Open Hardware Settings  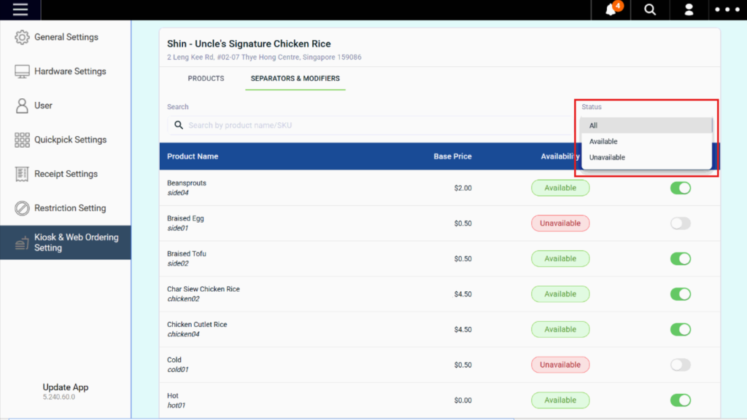(x=66, y=71)
